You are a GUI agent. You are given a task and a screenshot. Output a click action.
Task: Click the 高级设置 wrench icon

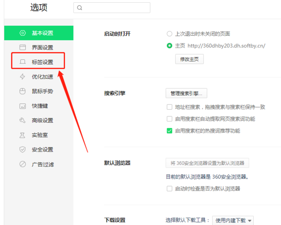[x=22, y=120]
